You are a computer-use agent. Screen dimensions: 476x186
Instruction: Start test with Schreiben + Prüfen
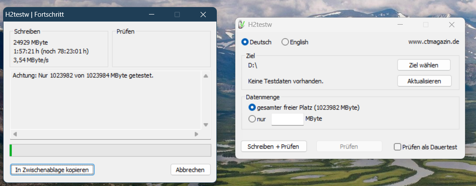273,146
